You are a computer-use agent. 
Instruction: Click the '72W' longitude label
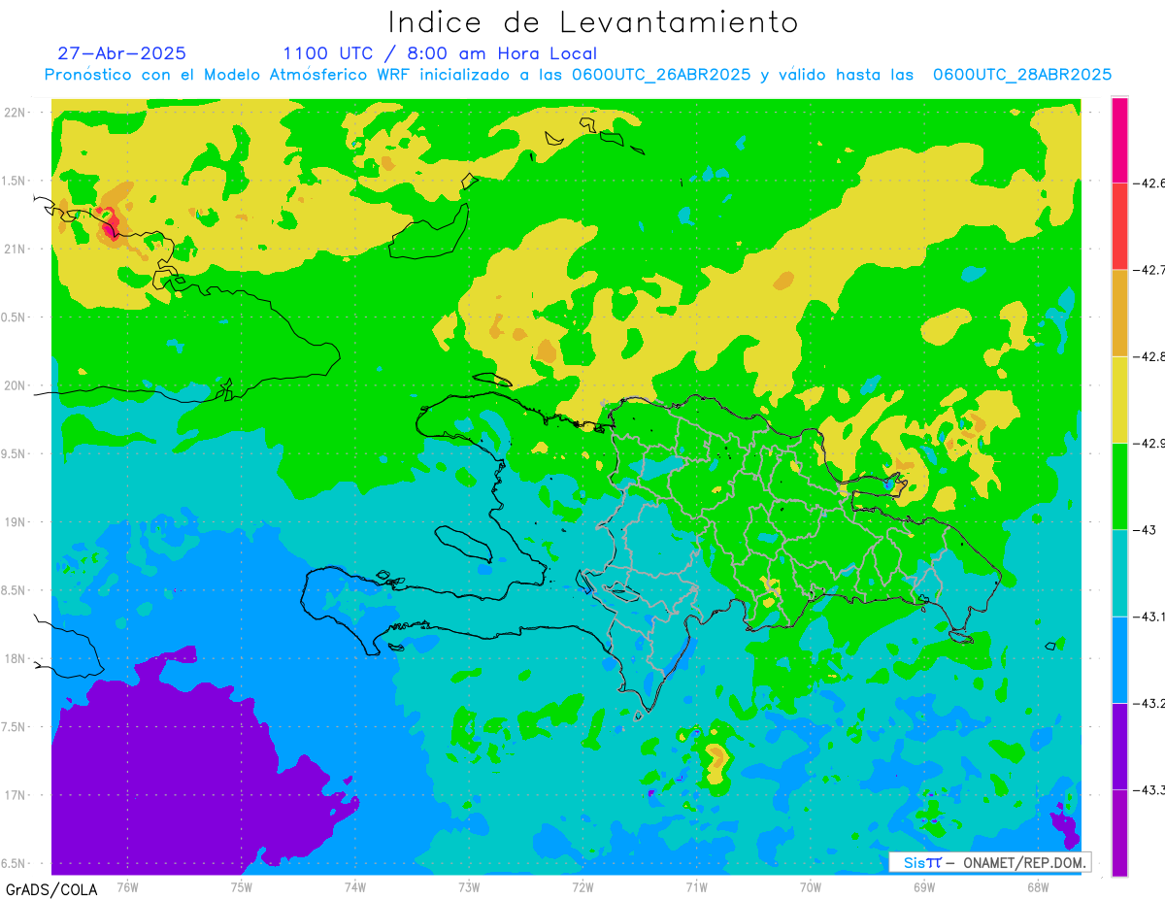point(582,887)
